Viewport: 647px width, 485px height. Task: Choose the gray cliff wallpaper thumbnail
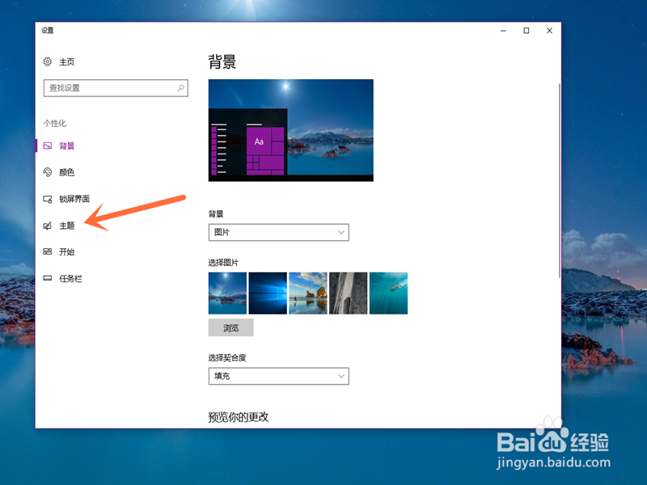(x=348, y=293)
